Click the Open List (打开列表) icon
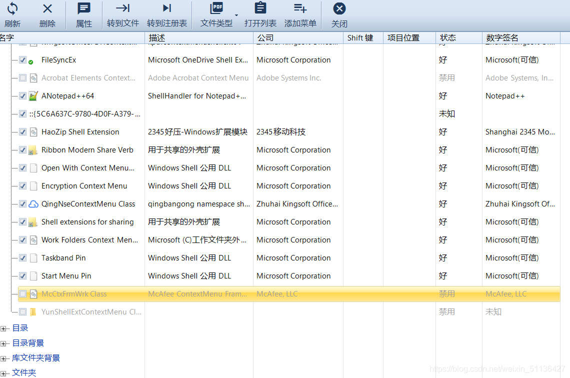 (260, 8)
